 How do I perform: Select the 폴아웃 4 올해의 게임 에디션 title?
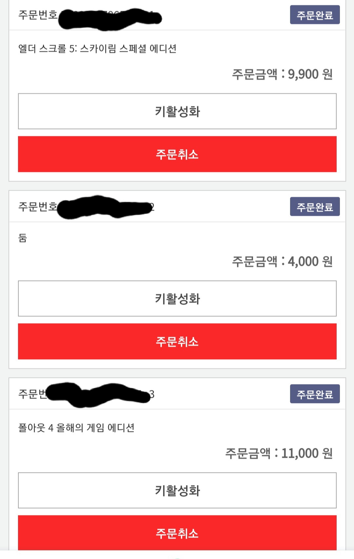coord(76,428)
